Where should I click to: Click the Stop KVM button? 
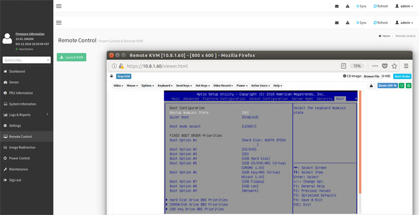(x=124, y=76)
